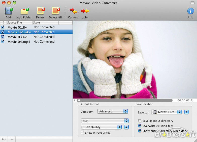Open the Category Advanced dropdown
The height and width of the screenshot is (142, 197).
113,111
